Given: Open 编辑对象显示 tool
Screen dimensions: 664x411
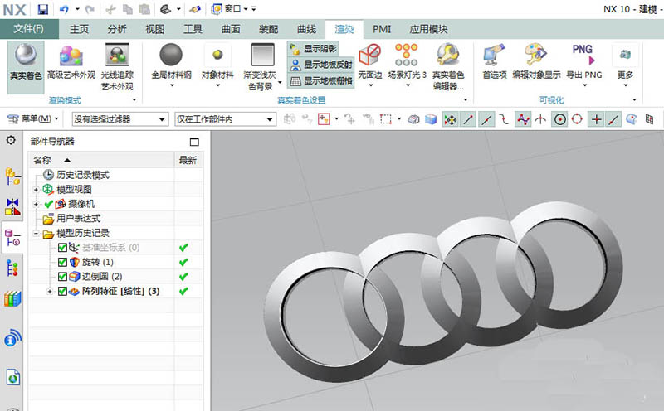Looking at the screenshot, I should pos(536,62).
